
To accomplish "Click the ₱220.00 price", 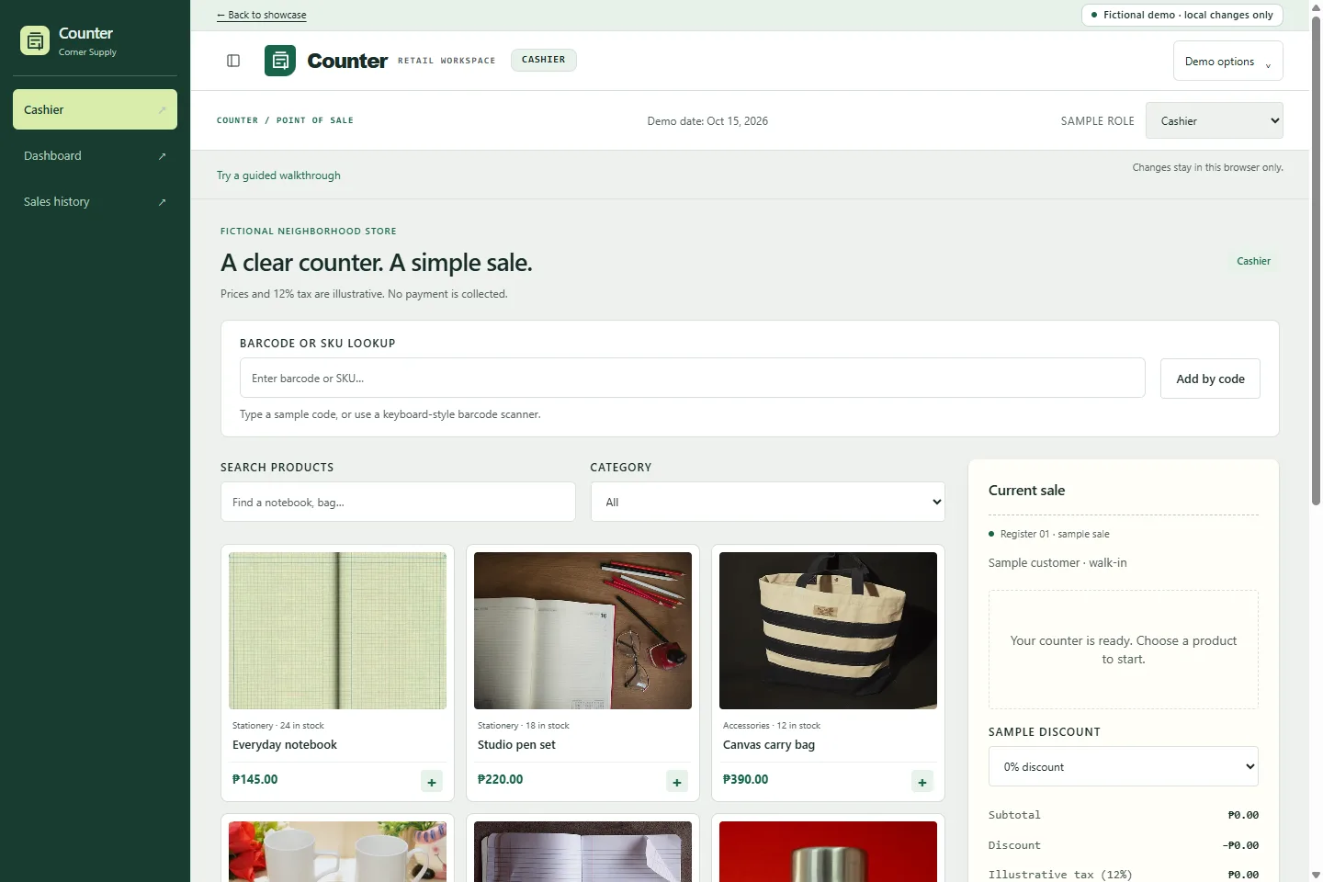I will [500, 779].
